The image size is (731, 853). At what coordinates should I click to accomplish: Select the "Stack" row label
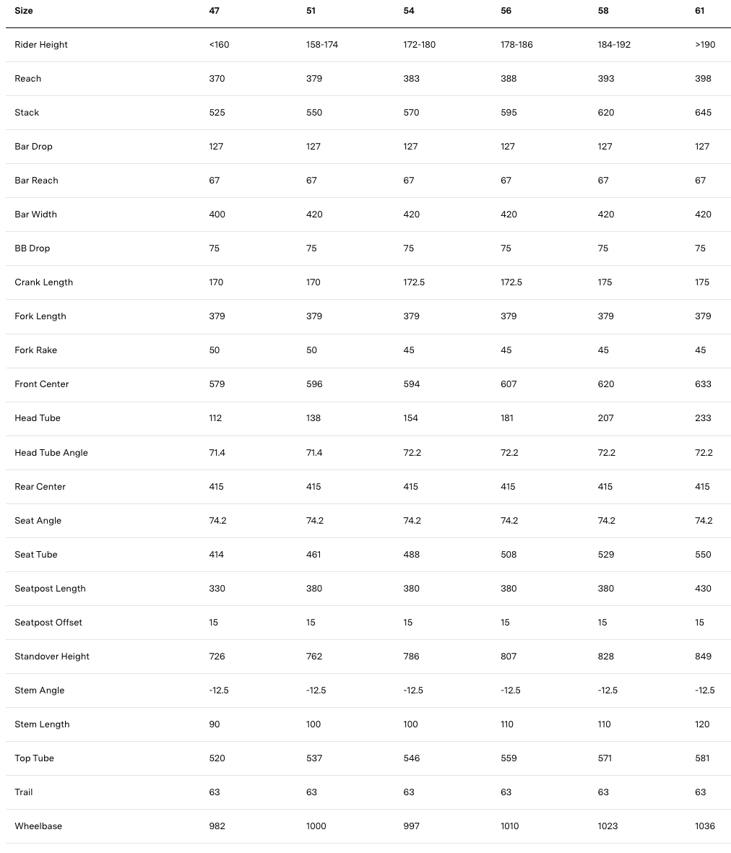(x=27, y=113)
